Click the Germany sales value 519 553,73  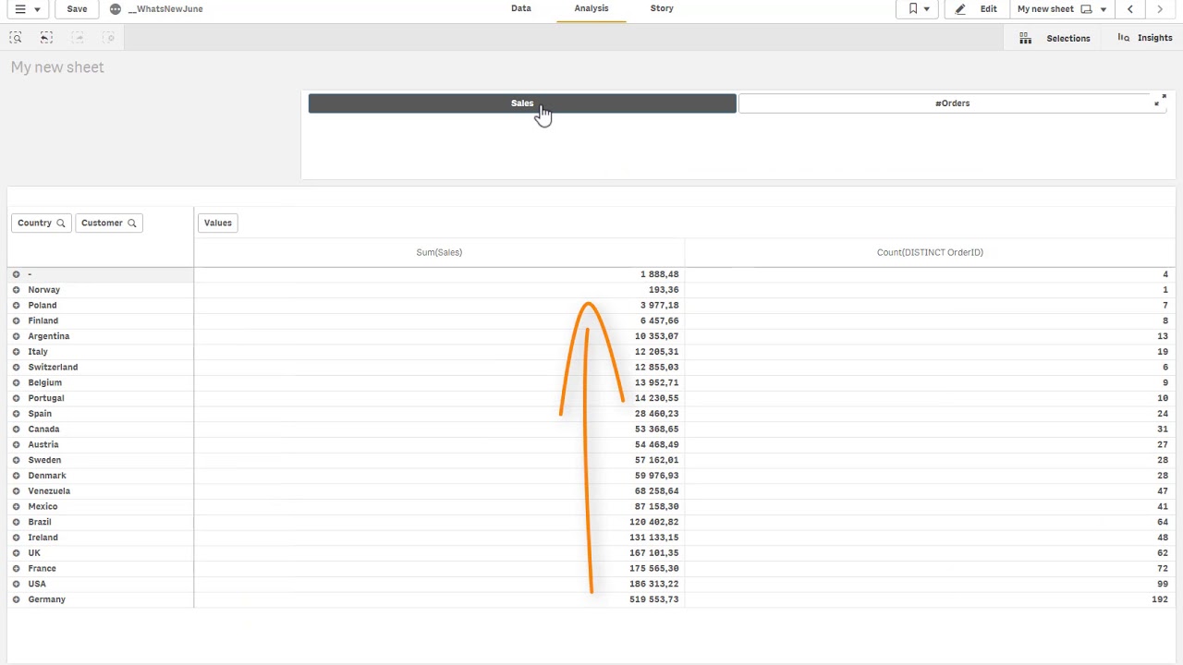click(654, 599)
